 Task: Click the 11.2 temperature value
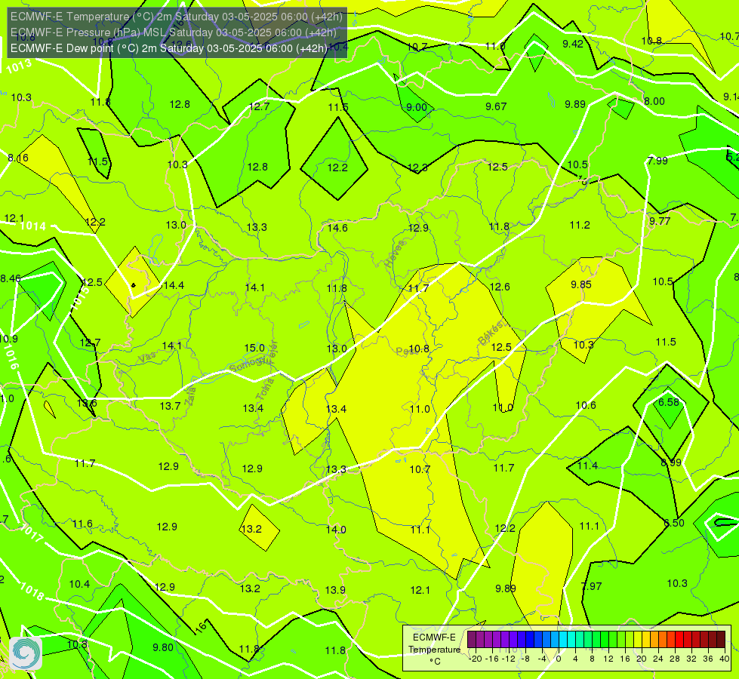(580, 226)
